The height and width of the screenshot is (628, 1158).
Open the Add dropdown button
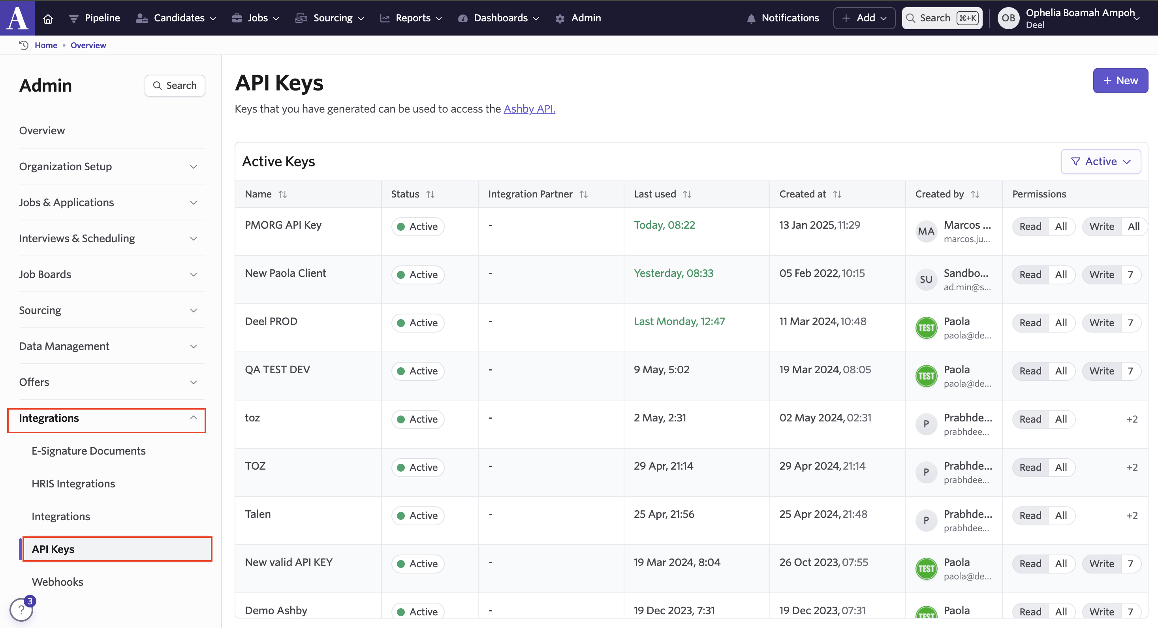pos(864,18)
